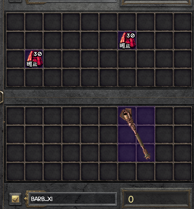Click the empty purple cell beside the mace head
The height and width of the screenshot is (209, 194).
pos(145,116)
